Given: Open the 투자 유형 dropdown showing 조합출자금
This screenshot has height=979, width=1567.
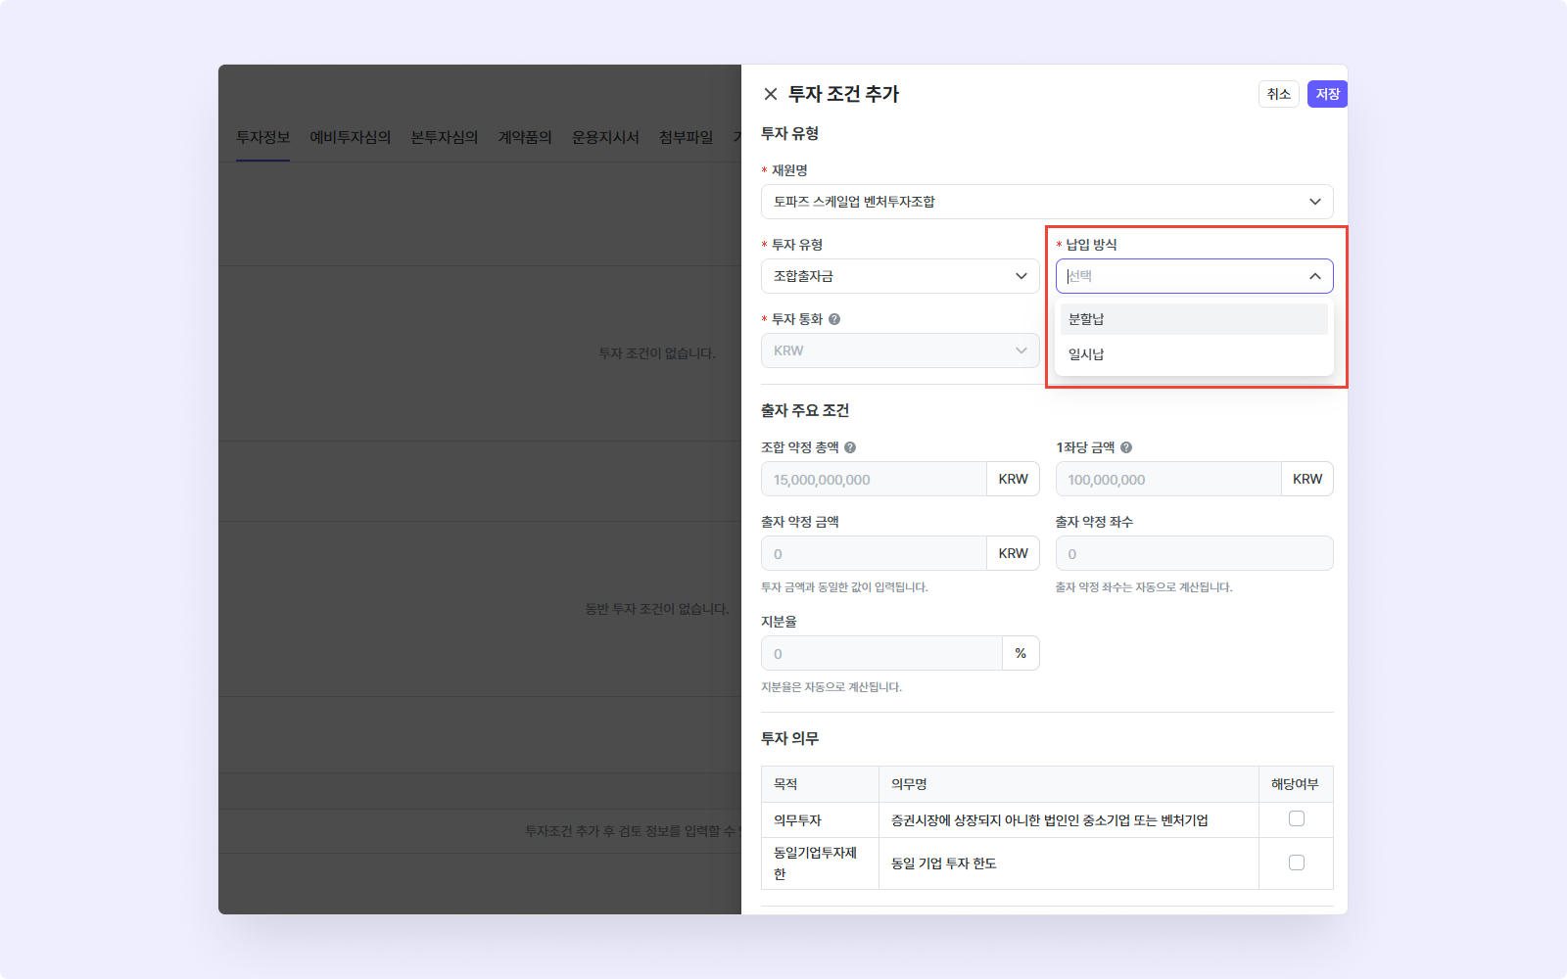Looking at the screenshot, I should [x=900, y=276].
